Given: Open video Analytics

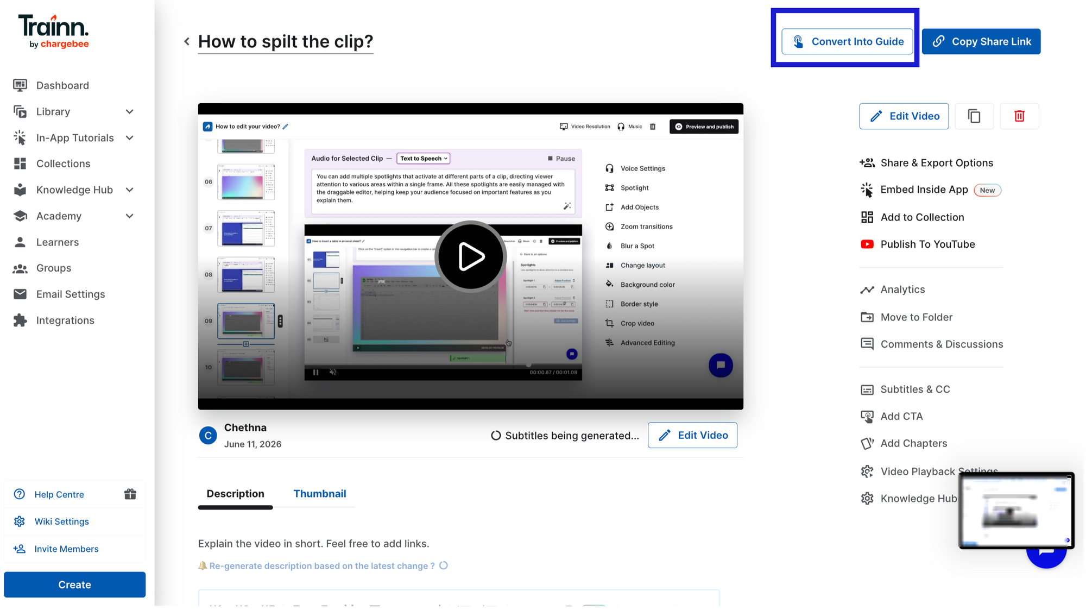Looking at the screenshot, I should click(893, 290).
